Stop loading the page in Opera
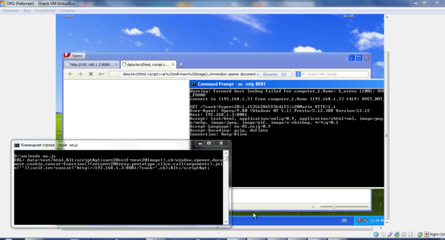The width and height of the screenshot is (445, 240). 91,74
